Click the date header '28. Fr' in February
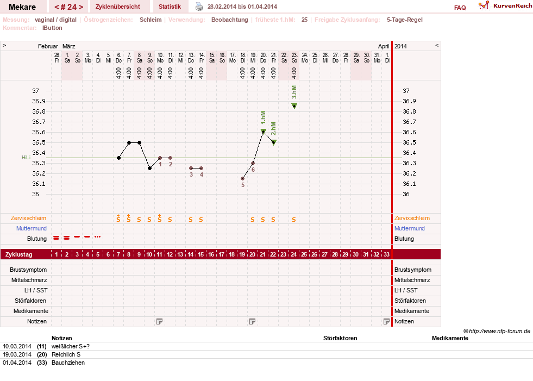This screenshot has height=381, width=533. coord(57,58)
